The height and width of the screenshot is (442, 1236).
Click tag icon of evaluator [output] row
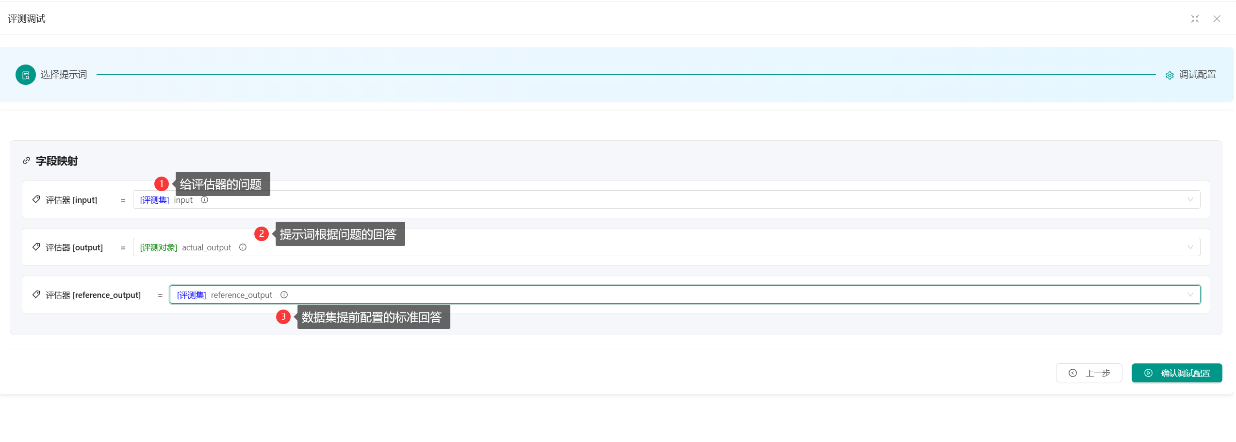(x=36, y=247)
